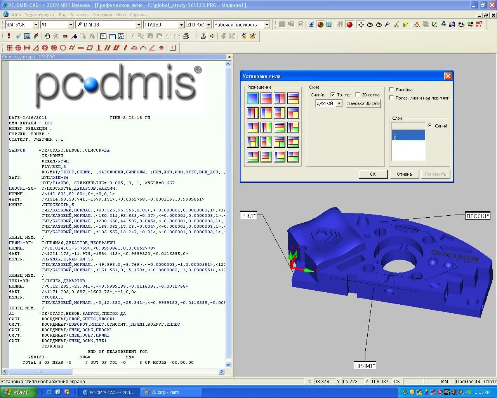Pick the two horizontal panes blue-red layout
Screen dimensions: 497x398
266,98
